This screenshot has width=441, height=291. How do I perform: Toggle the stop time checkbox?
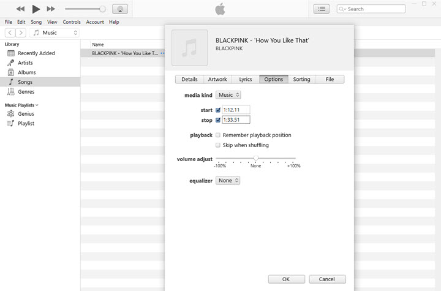point(218,120)
